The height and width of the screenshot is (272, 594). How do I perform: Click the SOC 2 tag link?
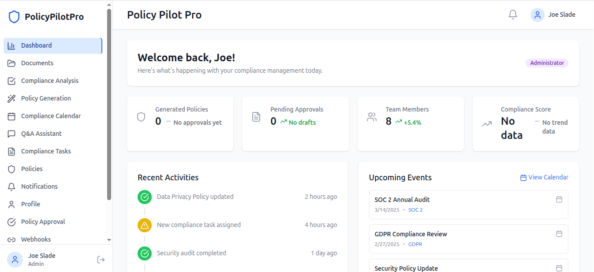415,210
